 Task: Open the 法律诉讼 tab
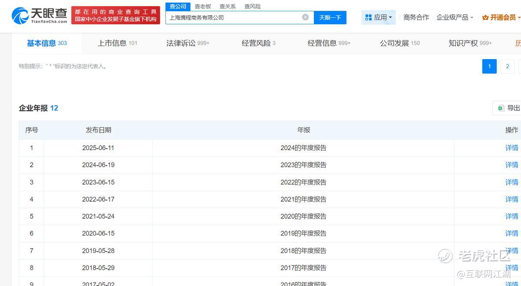188,43
